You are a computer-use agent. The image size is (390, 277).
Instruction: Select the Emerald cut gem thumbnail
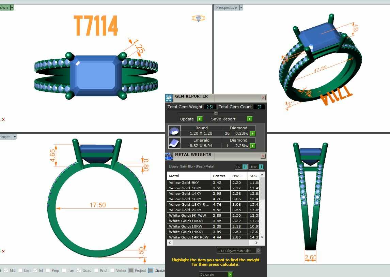[174, 143]
